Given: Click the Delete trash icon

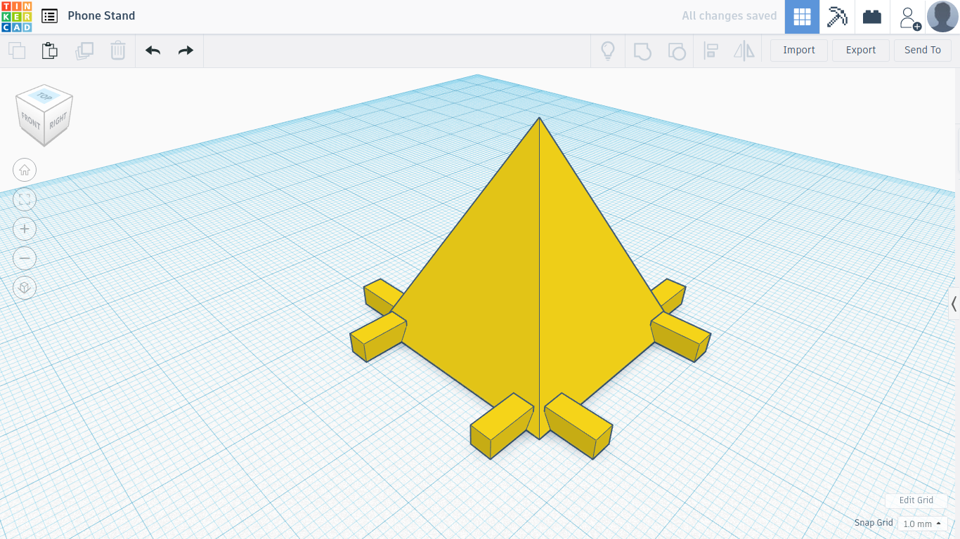Looking at the screenshot, I should (x=117, y=51).
